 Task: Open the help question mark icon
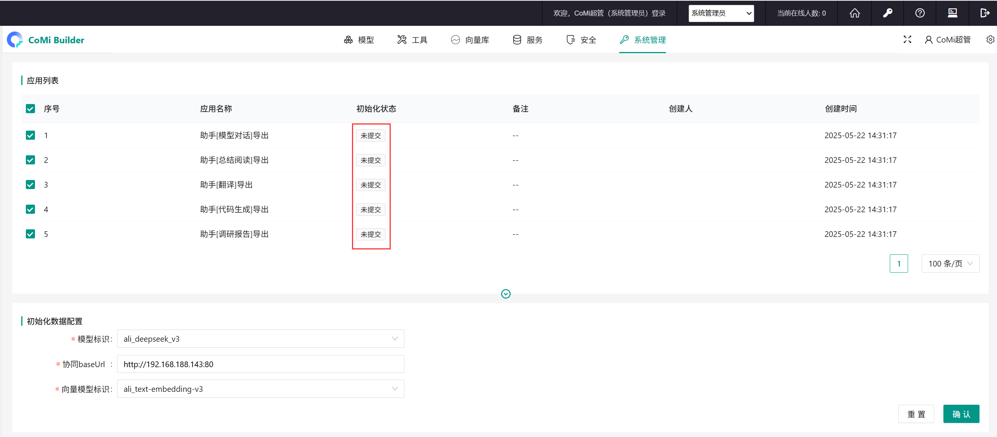(919, 13)
